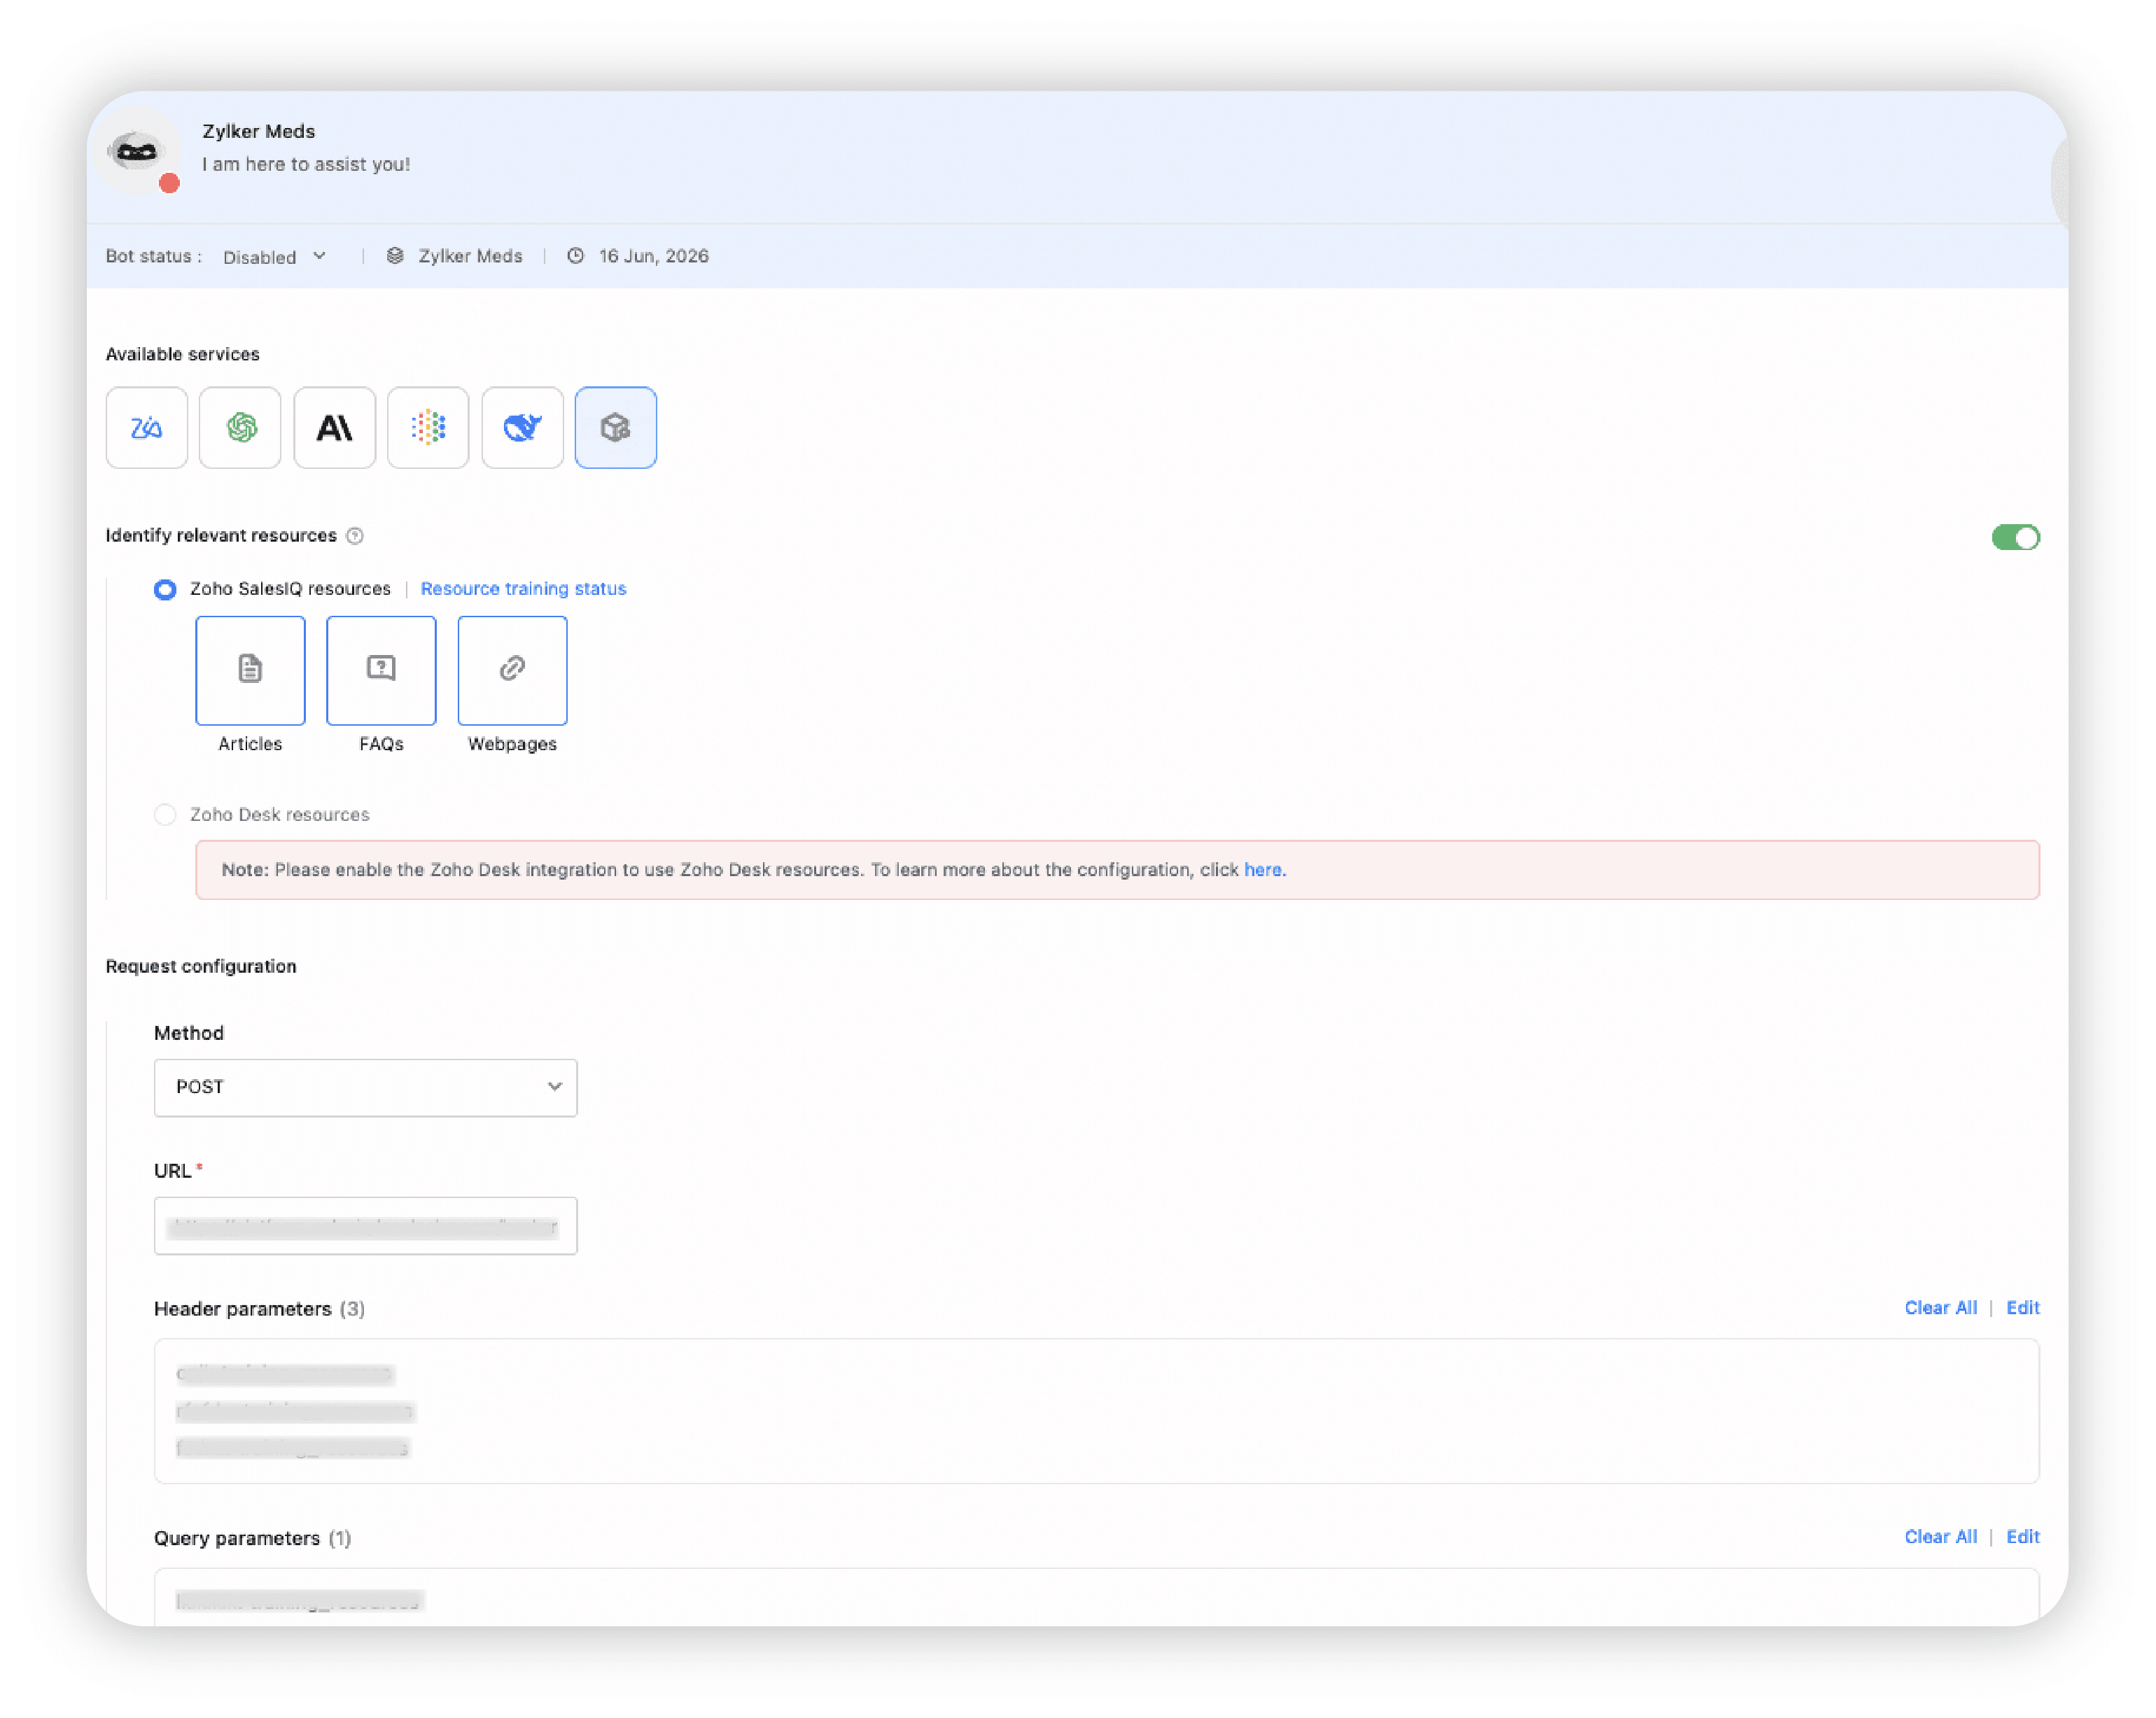Select the Zoho SalesIQ resources radio button
This screenshot has height=1718, width=2156.
click(x=165, y=589)
